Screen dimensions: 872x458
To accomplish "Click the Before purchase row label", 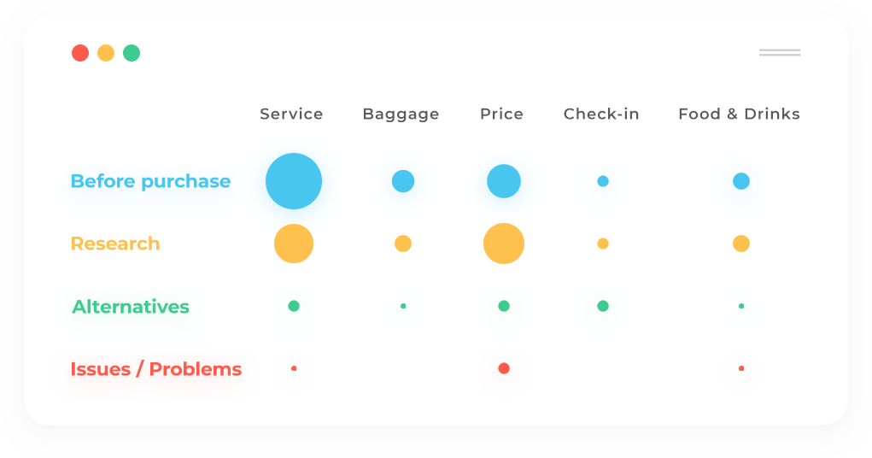I will coord(150,181).
